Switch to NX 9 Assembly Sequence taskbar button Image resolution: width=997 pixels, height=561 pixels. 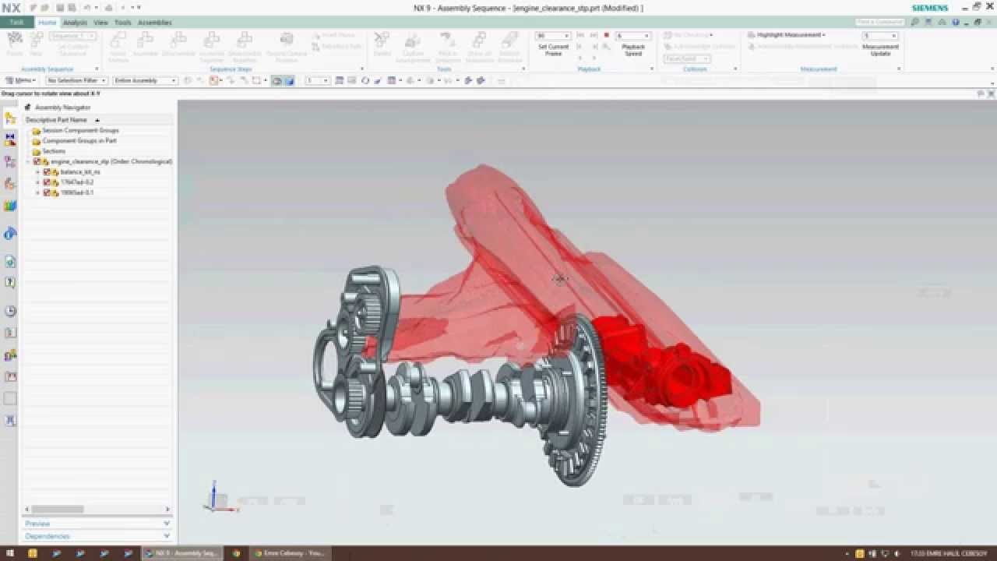[x=182, y=553]
